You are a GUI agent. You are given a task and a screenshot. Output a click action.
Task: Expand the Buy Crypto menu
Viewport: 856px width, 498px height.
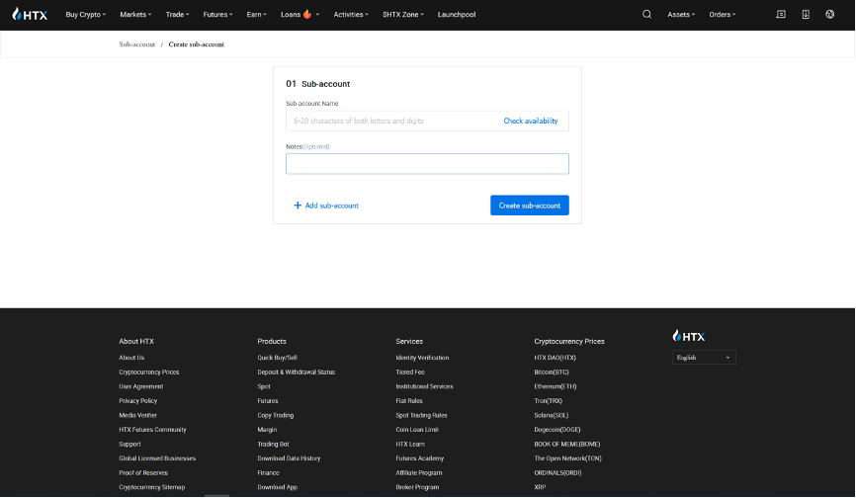[x=86, y=14]
